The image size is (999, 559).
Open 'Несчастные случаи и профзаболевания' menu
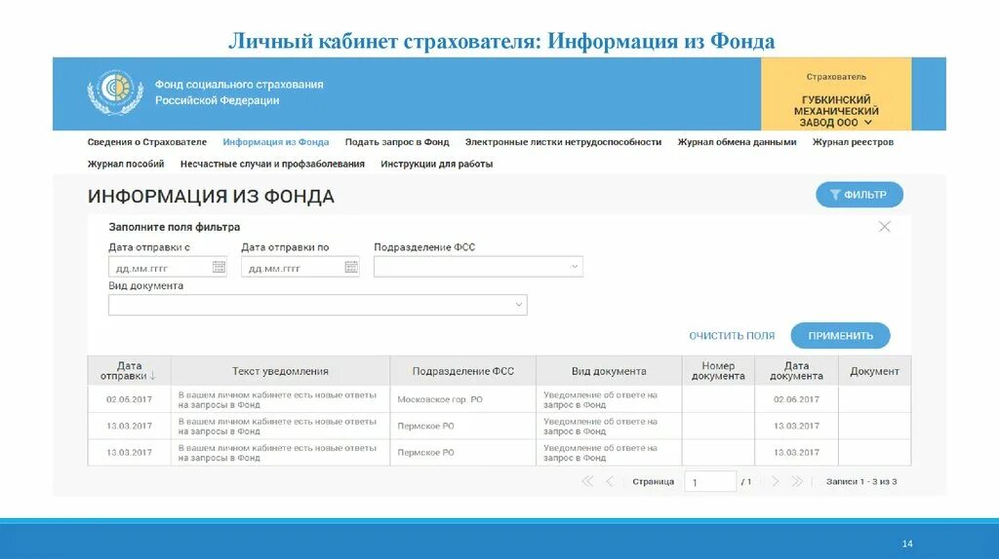(x=273, y=164)
